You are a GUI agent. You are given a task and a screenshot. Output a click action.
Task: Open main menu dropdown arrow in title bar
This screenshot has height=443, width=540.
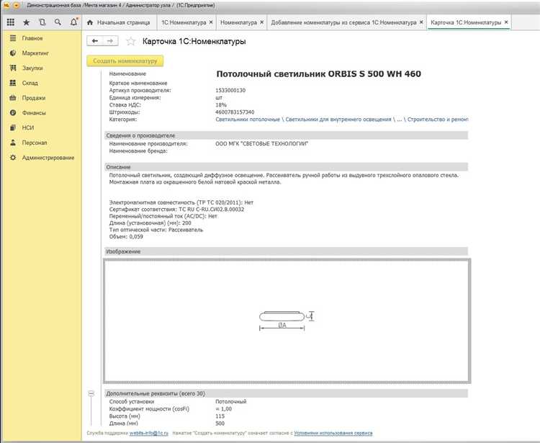16,5
